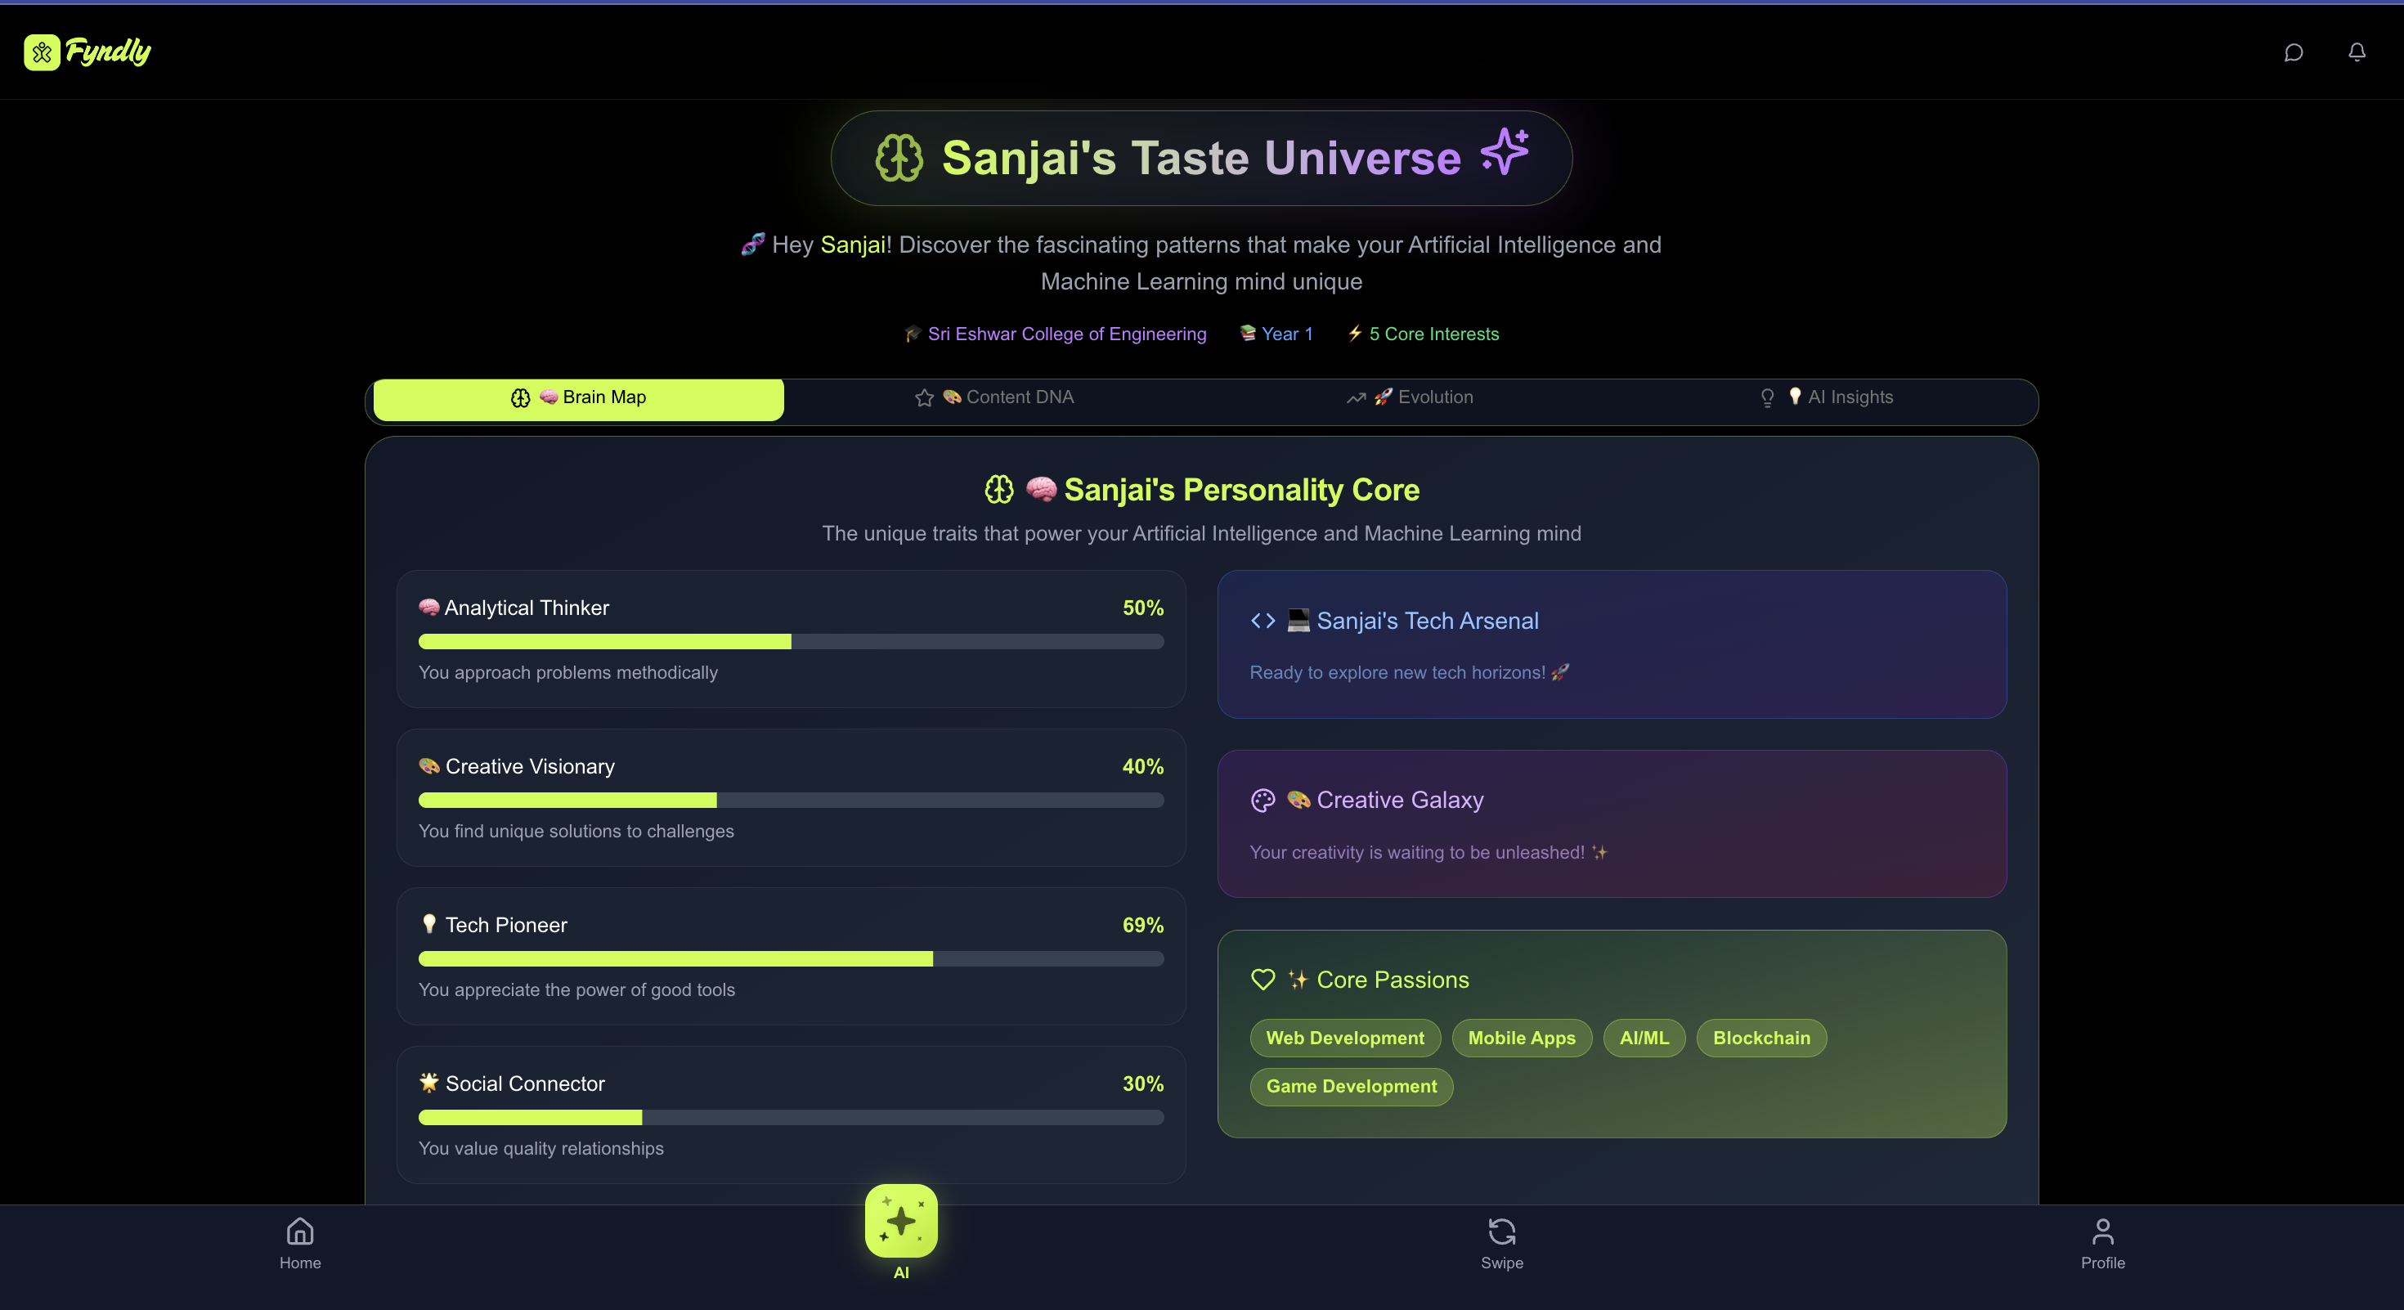Click the Sri Eshwar College of Engineering link
This screenshot has height=1310, width=2404.
[1065, 334]
